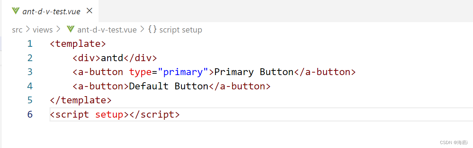
Task: Open the views folder breadcrumb
Action: coord(43,30)
